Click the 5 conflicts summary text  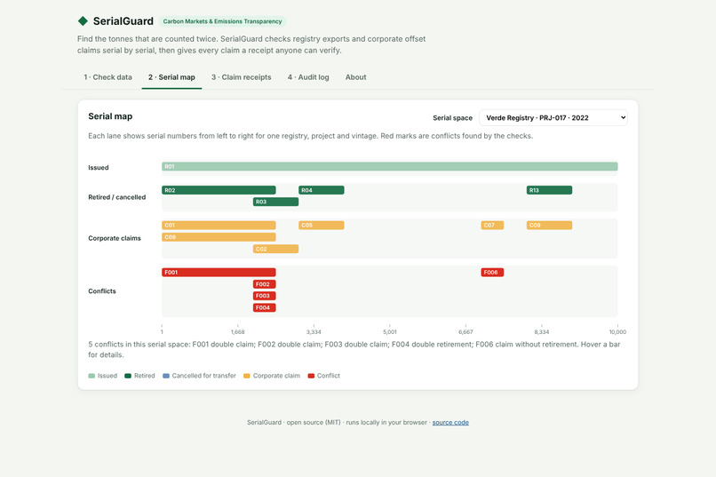click(354, 350)
